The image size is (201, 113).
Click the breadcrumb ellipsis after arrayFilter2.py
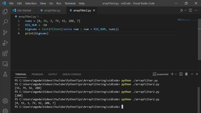[x=41, y=17]
